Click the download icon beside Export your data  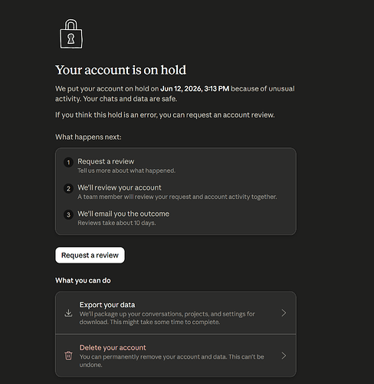tap(68, 313)
